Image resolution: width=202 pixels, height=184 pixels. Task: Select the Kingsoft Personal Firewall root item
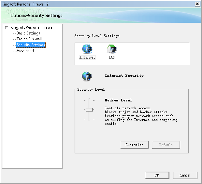(32, 27)
